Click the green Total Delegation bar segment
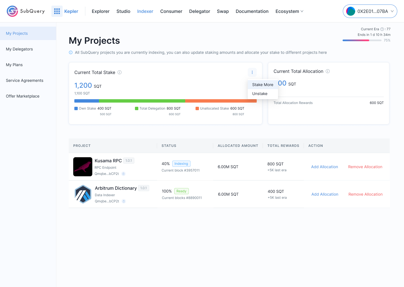 tap(142, 101)
